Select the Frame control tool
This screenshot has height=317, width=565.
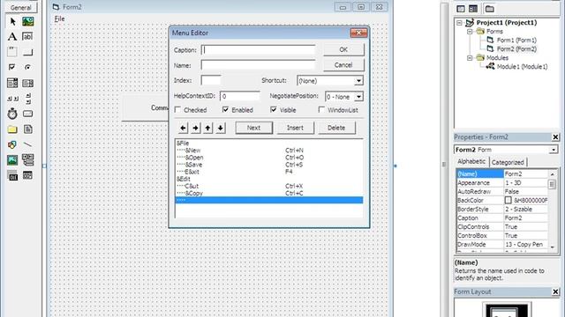12,52
